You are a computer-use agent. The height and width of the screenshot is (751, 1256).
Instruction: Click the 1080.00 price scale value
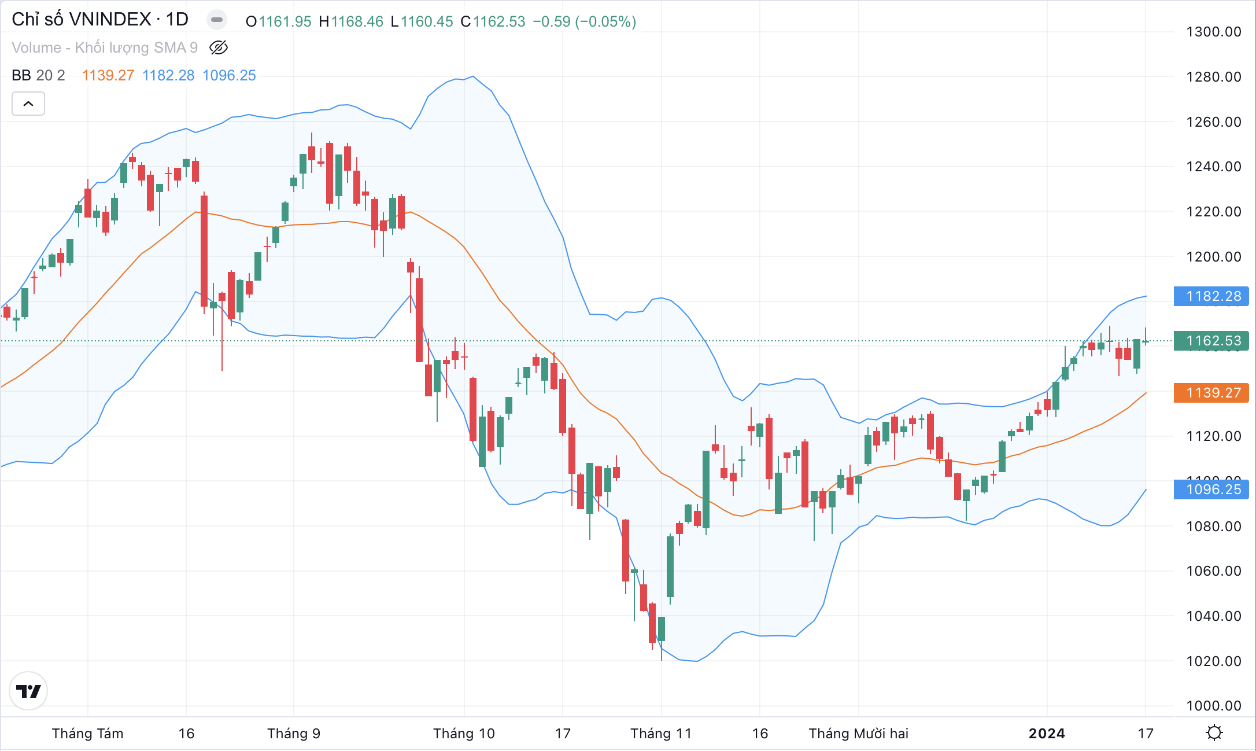click(x=1214, y=526)
